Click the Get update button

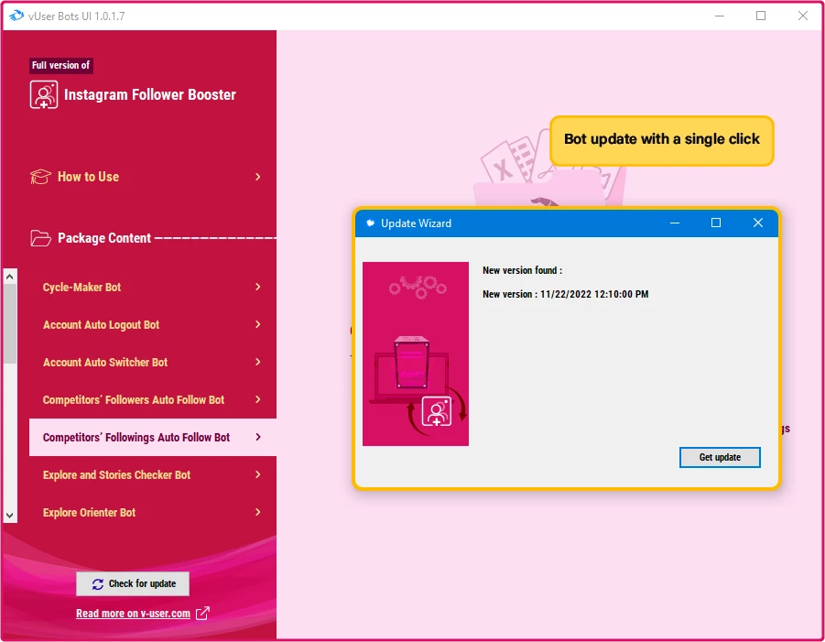pos(720,457)
